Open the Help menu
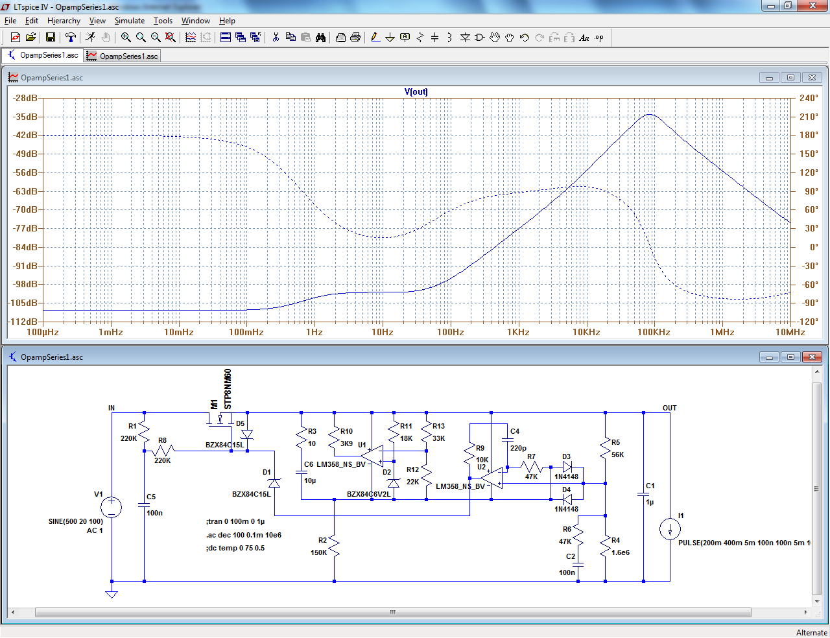The height and width of the screenshot is (638, 830). pyautogui.click(x=227, y=21)
